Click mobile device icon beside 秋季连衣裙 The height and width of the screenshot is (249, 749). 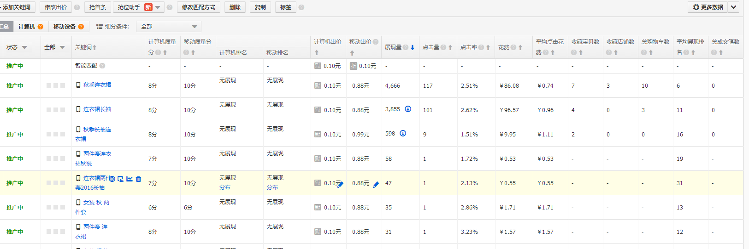click(x=78, y=85)
